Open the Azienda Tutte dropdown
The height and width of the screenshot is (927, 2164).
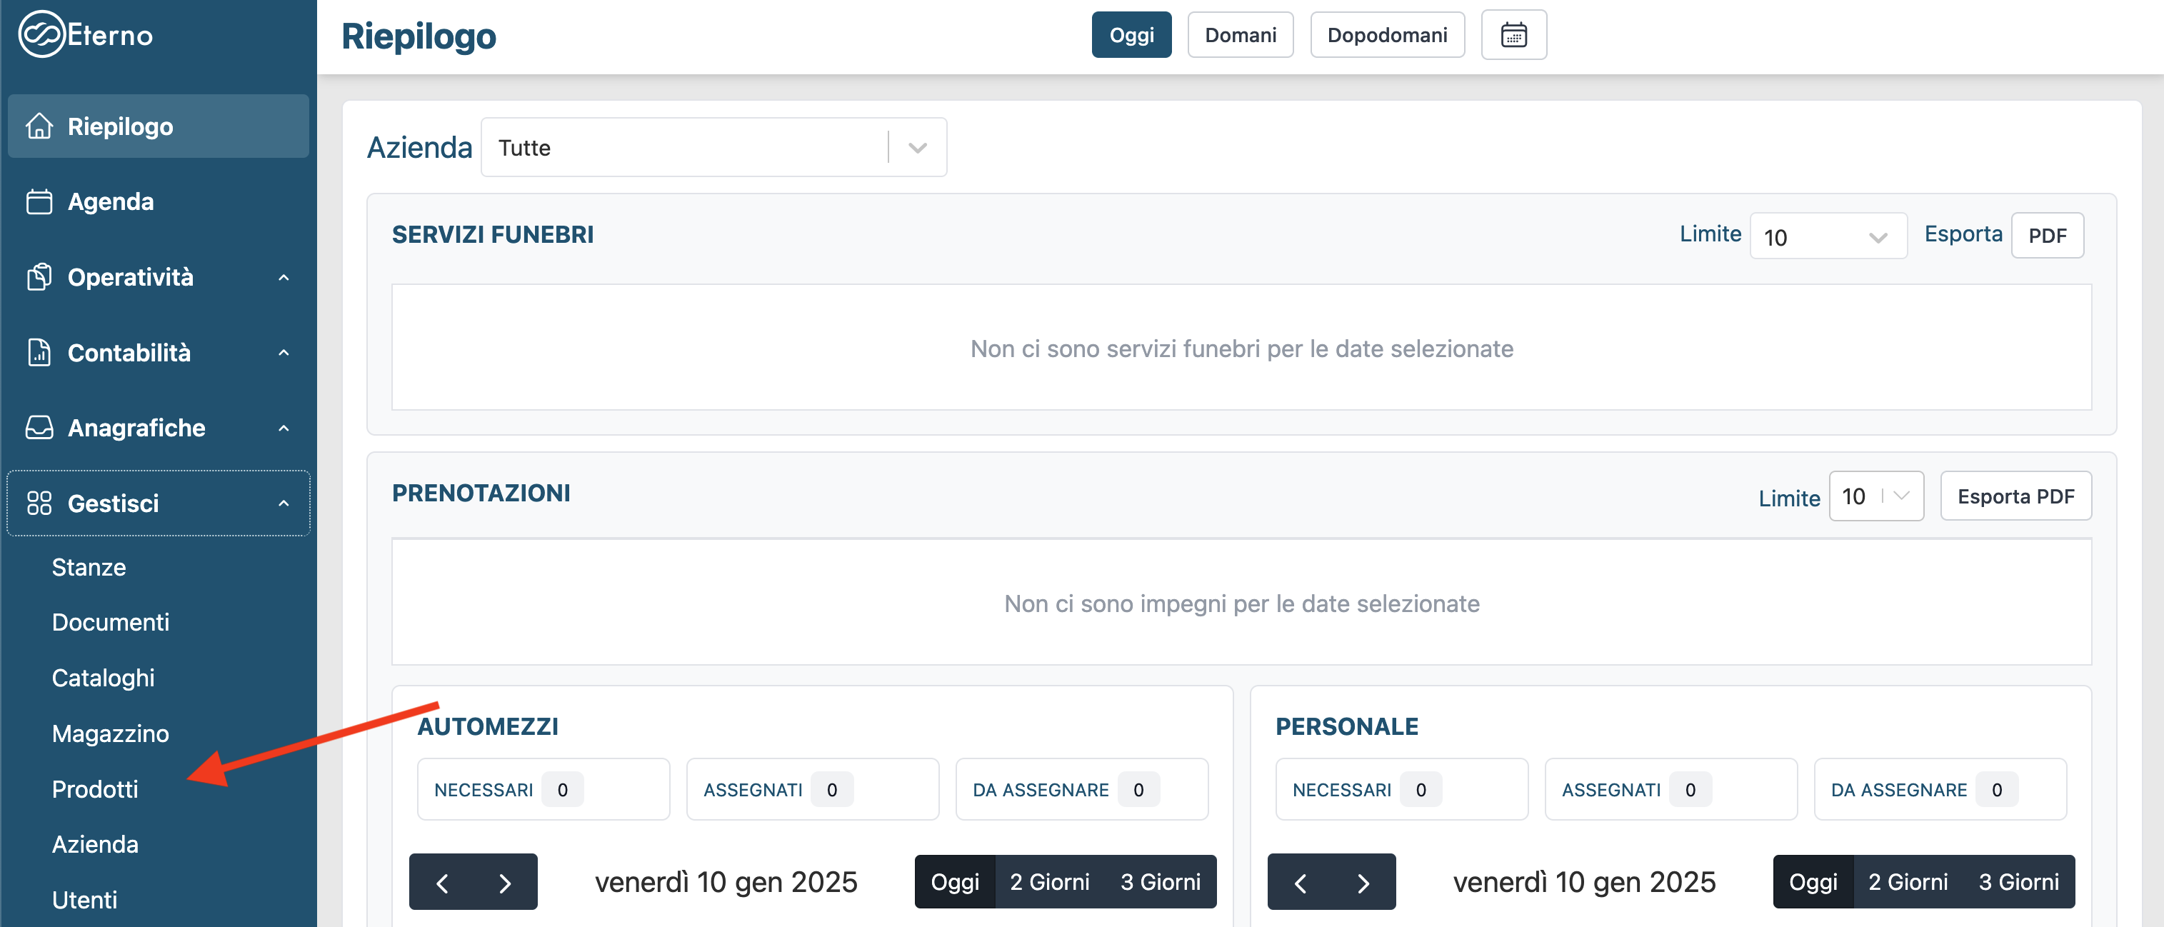click(713, 148)
